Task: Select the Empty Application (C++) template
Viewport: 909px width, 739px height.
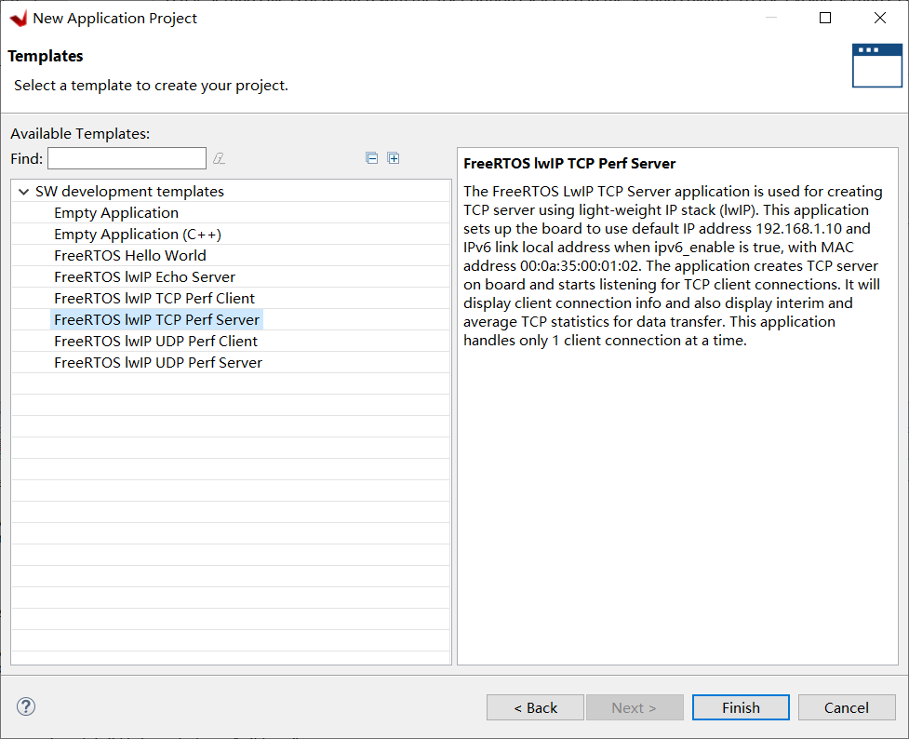Action: tap(138, 235)
